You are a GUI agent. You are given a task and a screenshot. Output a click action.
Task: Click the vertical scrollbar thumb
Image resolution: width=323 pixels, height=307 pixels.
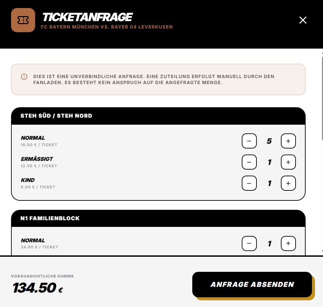(322, 99)
